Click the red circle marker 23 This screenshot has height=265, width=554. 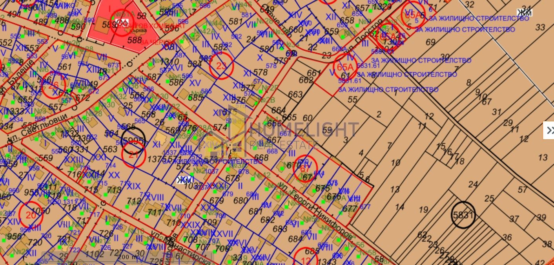pyautogui.click(x=221, y=66)
